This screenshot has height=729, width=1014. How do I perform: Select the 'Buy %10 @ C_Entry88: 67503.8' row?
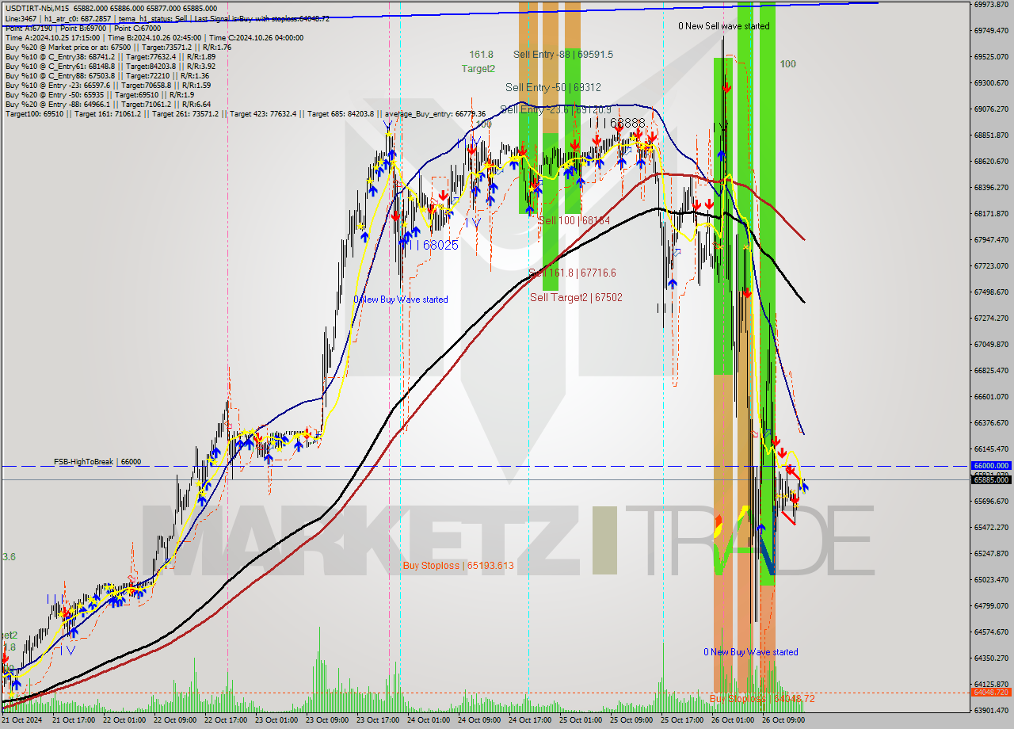106,76
